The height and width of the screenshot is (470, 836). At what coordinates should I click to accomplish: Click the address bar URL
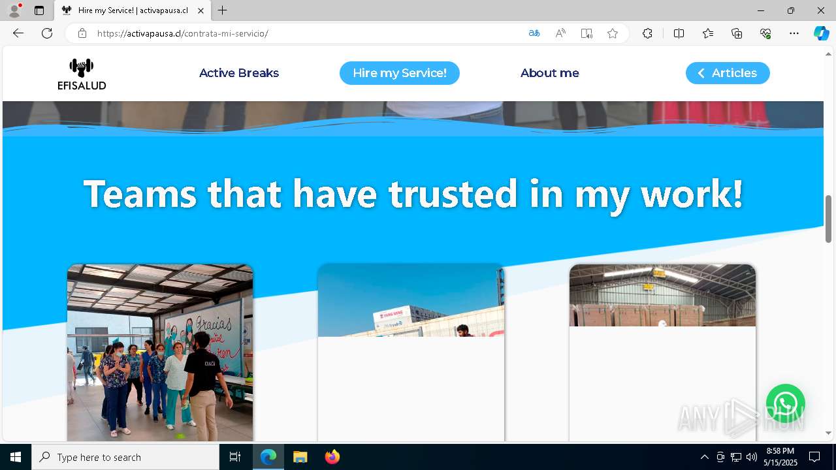[183, 33]
